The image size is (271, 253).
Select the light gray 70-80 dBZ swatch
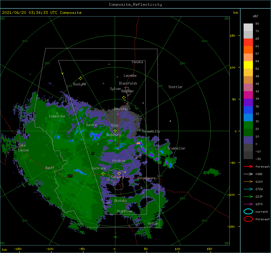click(x=248, y=27)
